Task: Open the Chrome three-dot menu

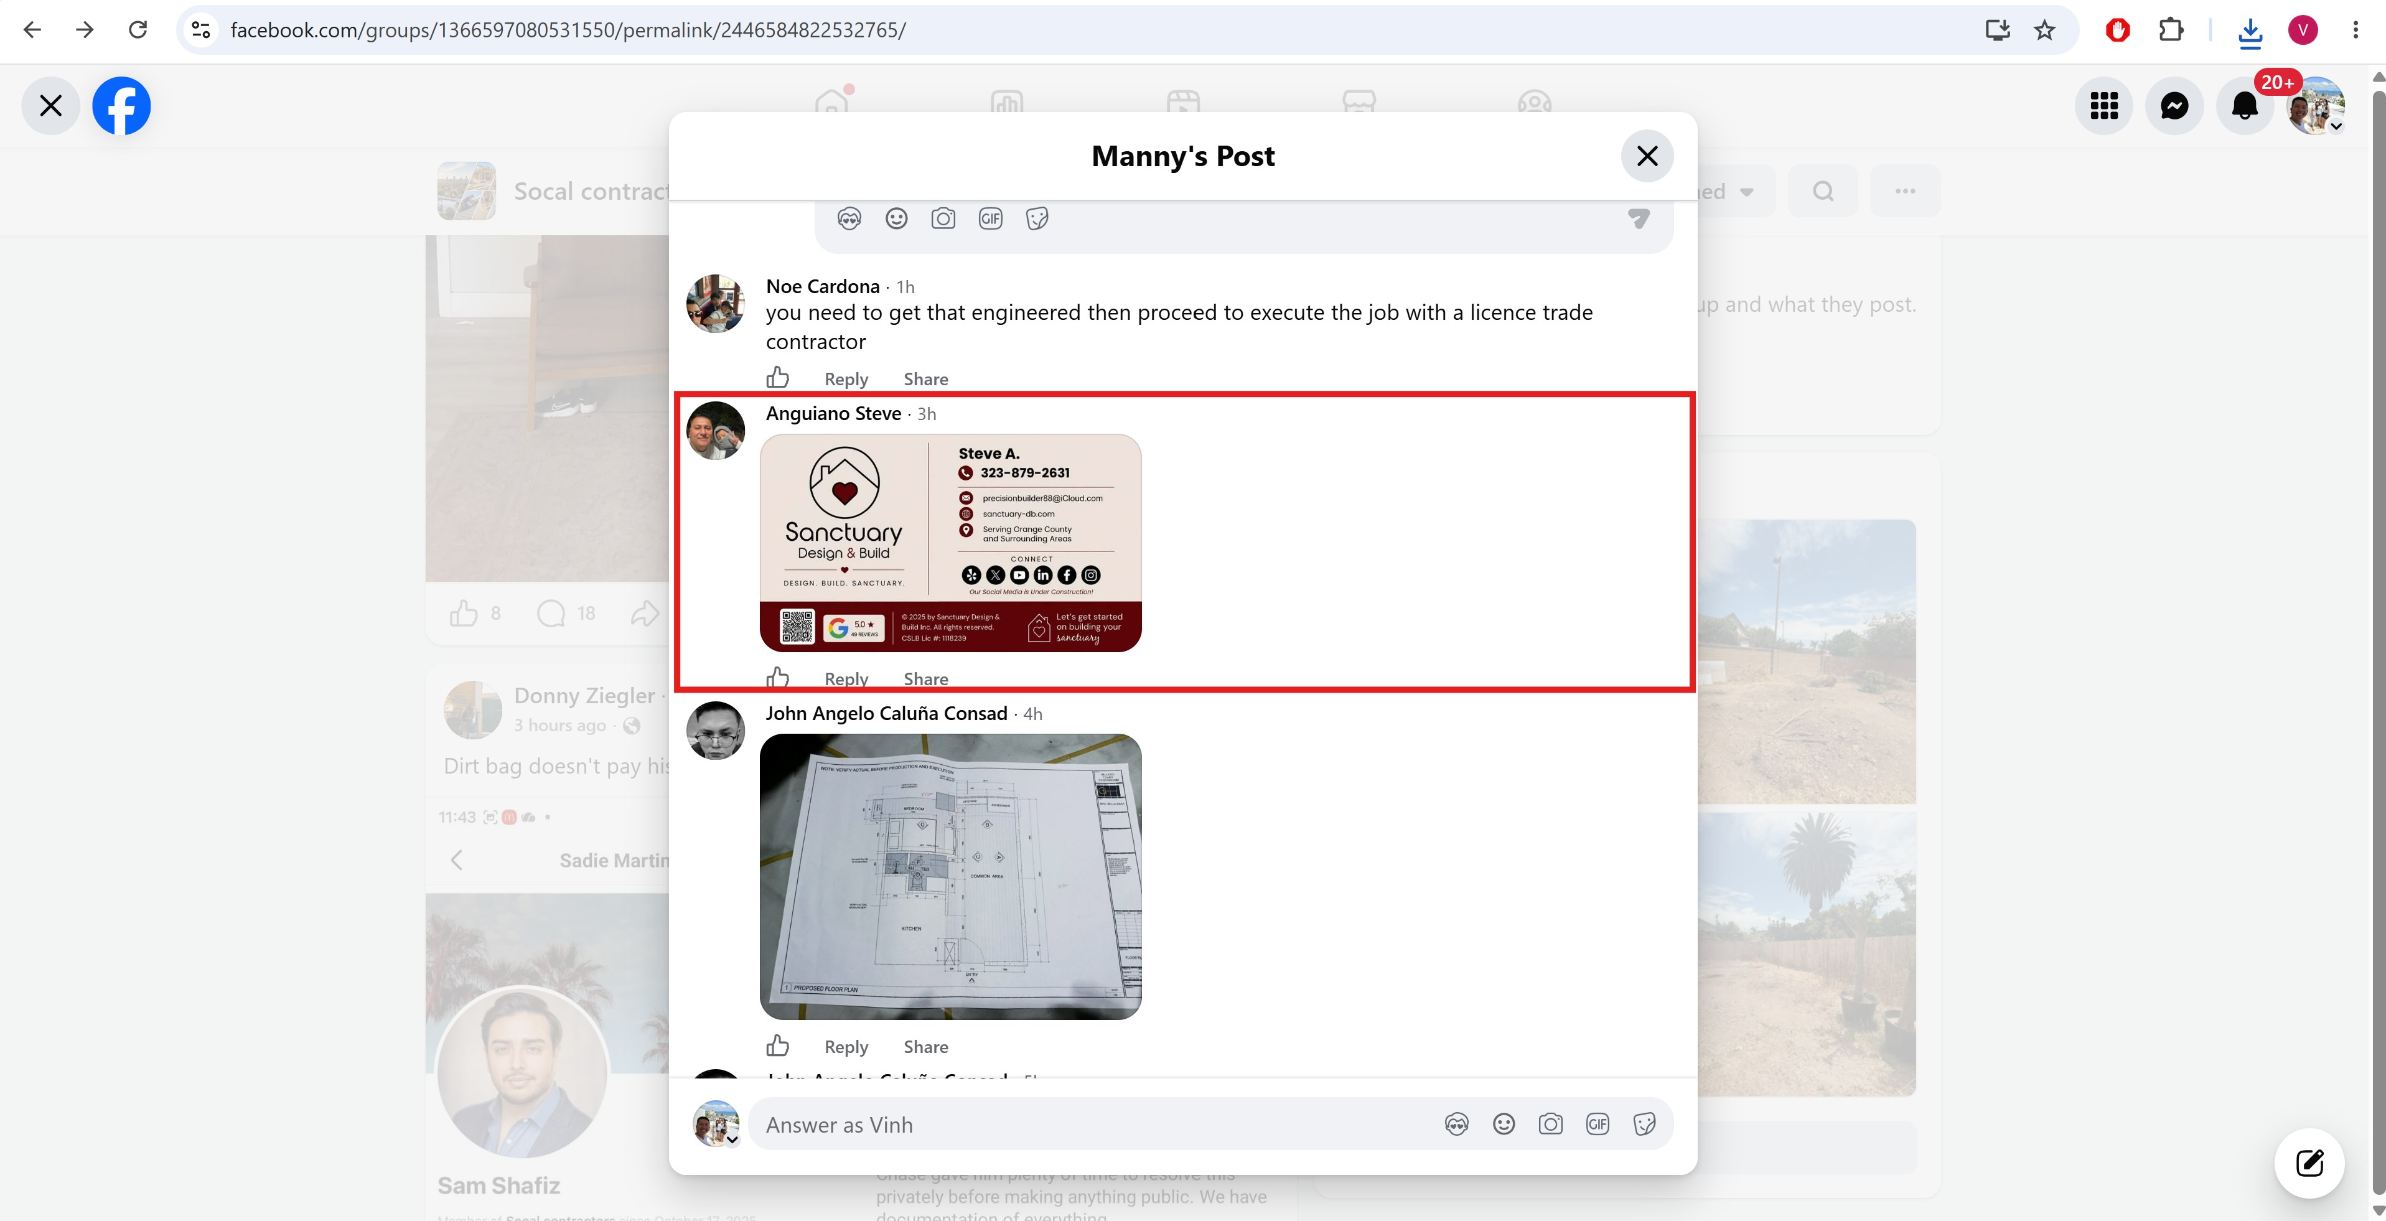Action: [2356, 30]
